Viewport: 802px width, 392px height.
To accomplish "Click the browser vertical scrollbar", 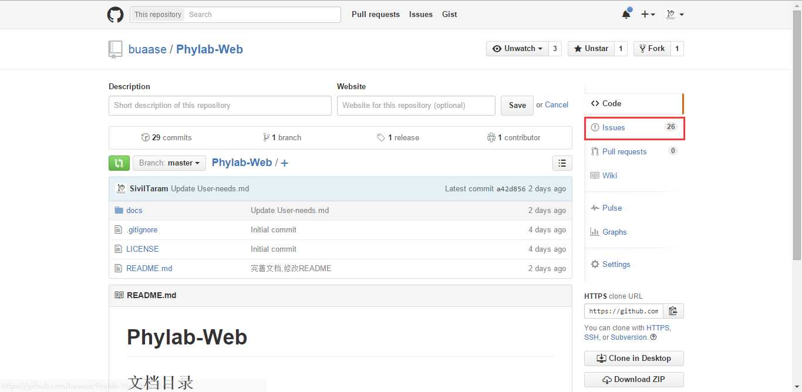I will pyautogui.click(x=797, y=135).
